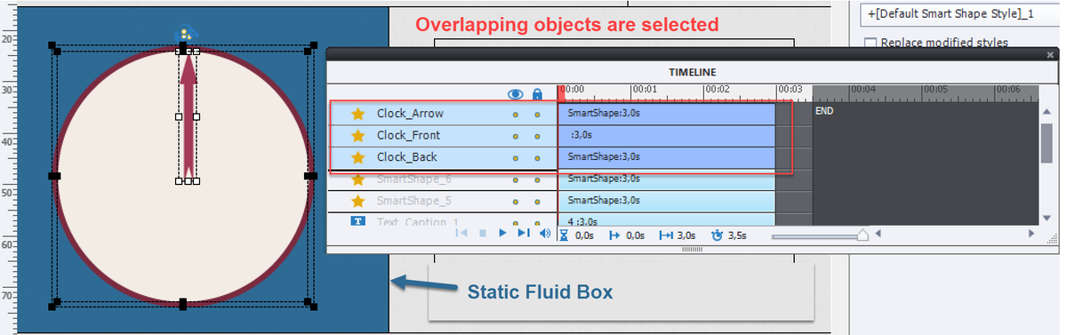Click the right-middle selection handle of the clock
The image size is (1067, 335).
point(310,177)
